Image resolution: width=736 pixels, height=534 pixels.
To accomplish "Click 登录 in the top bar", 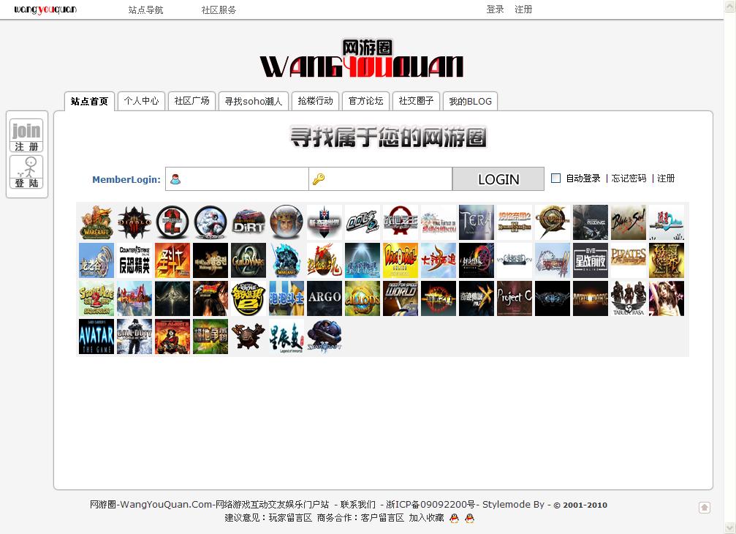I will coord(495,10).
